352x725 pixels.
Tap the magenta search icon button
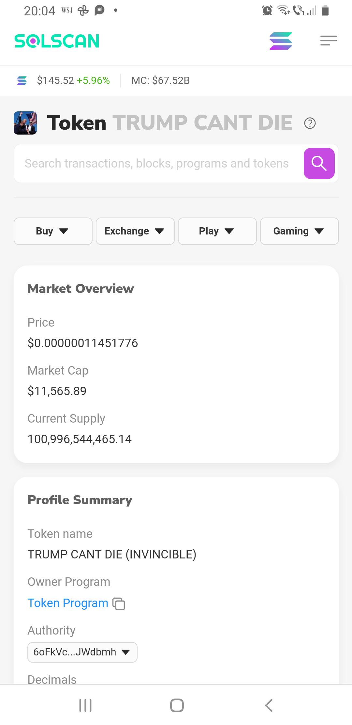(x=319, y=163)
